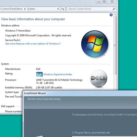
Task: Click the vertical scrollbar thumb
Action: click(x=115, y=45)
